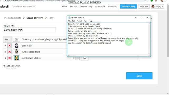Click the Jose Rizal answer text
This screenshot has width=169, height=95.
pos(27,46)
